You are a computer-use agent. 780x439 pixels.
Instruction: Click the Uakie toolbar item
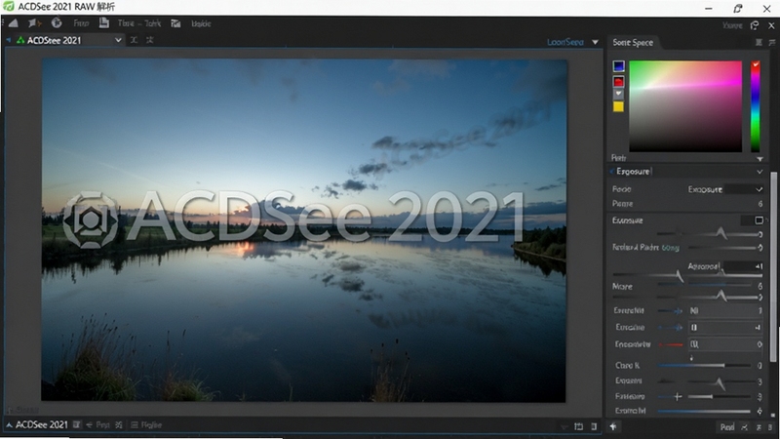point(201,23)
